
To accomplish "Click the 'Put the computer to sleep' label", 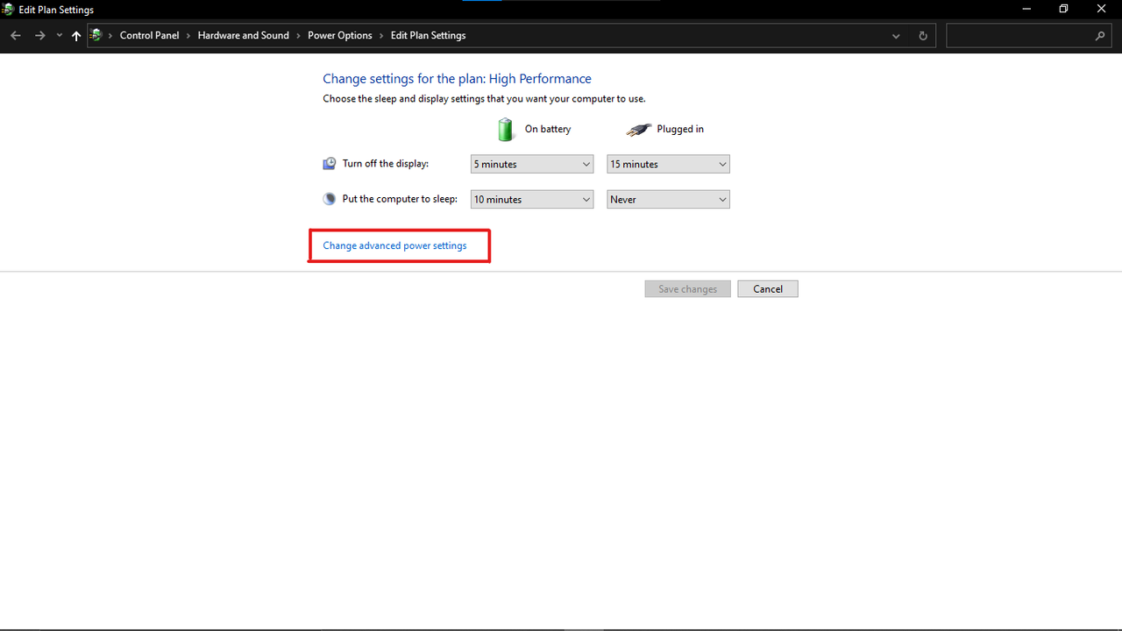I will pos(400,199).
